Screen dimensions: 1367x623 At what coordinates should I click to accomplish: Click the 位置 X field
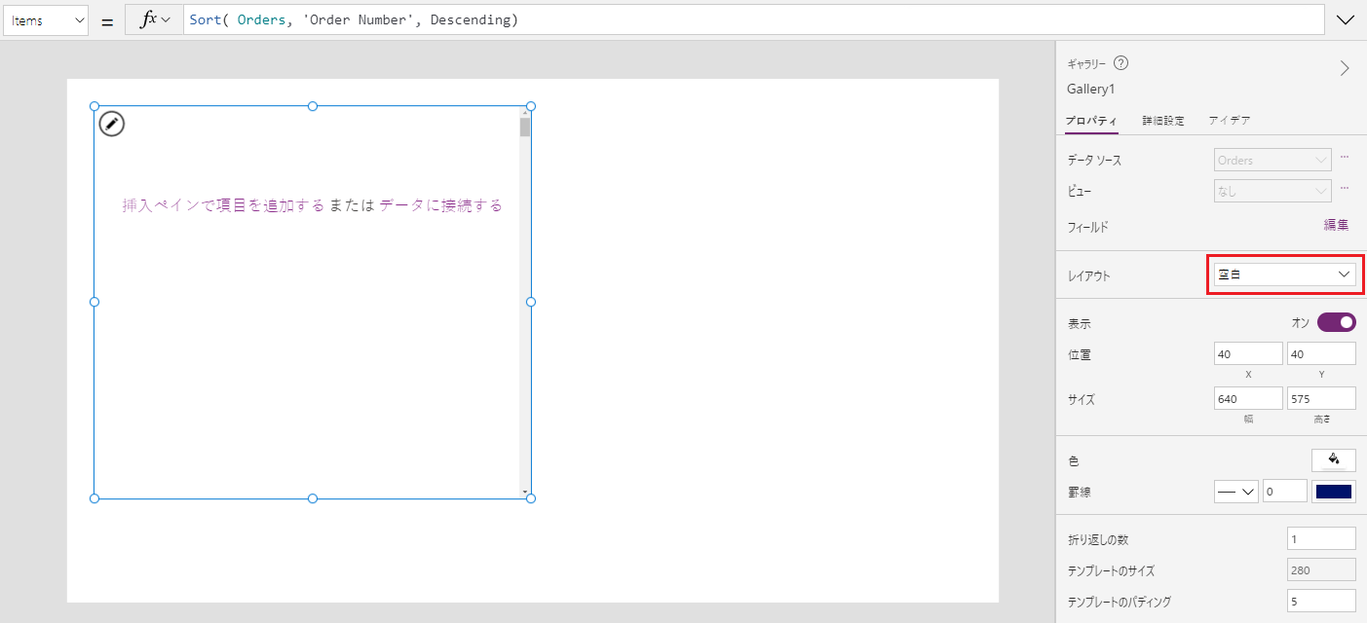[x=1248, y=353]
